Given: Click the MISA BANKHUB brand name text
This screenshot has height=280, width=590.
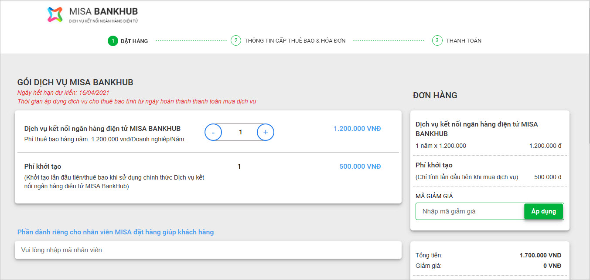Looking at the screenshot, I should [103, 11].
